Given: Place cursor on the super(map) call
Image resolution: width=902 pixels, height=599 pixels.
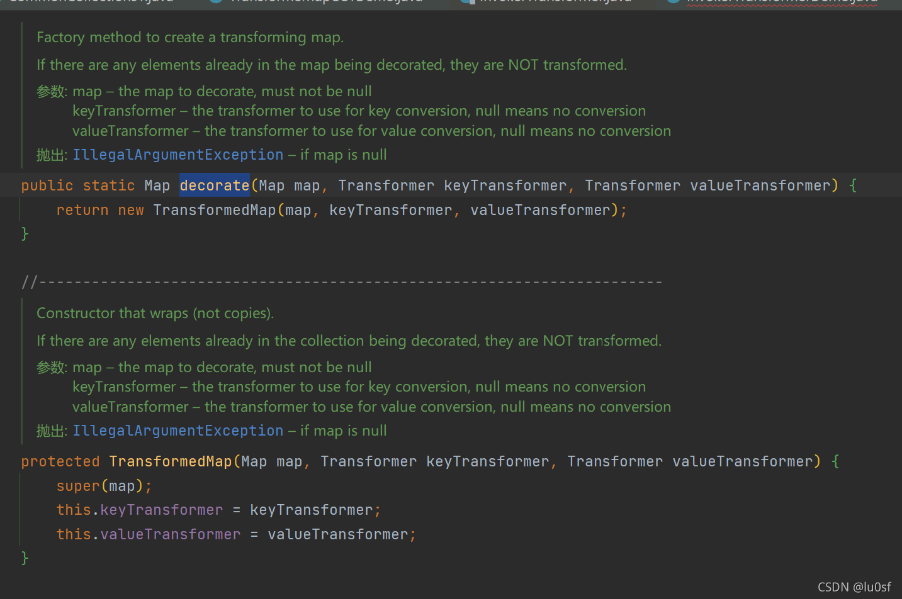Looking at the screenshot, I should point(104,486).
